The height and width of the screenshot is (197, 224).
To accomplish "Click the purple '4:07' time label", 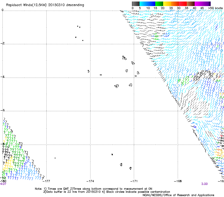I will (3, 184).
